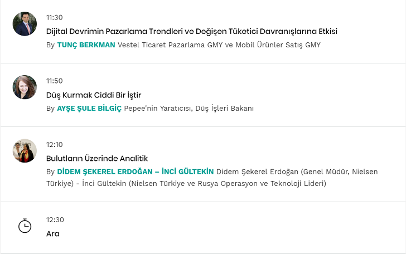Screen dimensions: 406x255
Task: Click the 12:10 session time
Action: pos(55,144)
